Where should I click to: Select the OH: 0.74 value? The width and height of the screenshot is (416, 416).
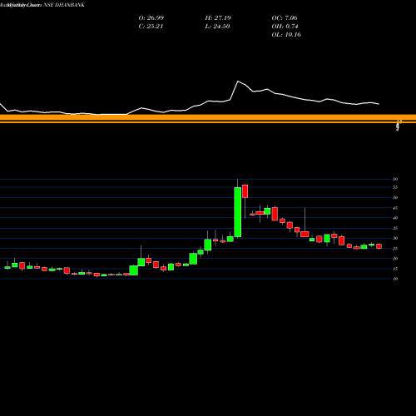(285, 26)
